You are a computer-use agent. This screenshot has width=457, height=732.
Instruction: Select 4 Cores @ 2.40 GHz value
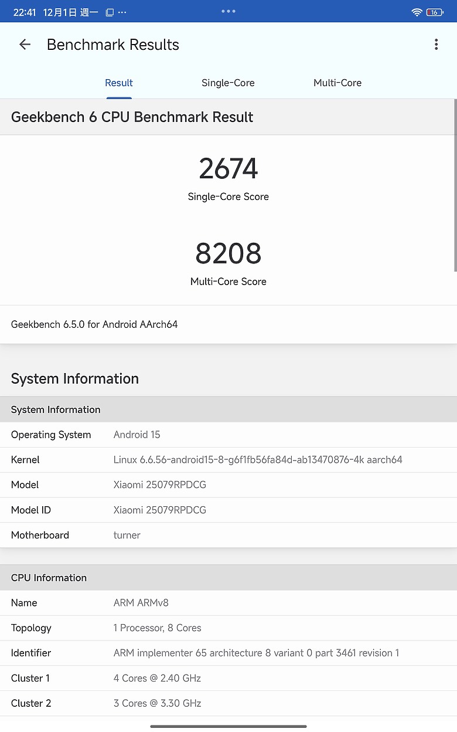point(157,678)
